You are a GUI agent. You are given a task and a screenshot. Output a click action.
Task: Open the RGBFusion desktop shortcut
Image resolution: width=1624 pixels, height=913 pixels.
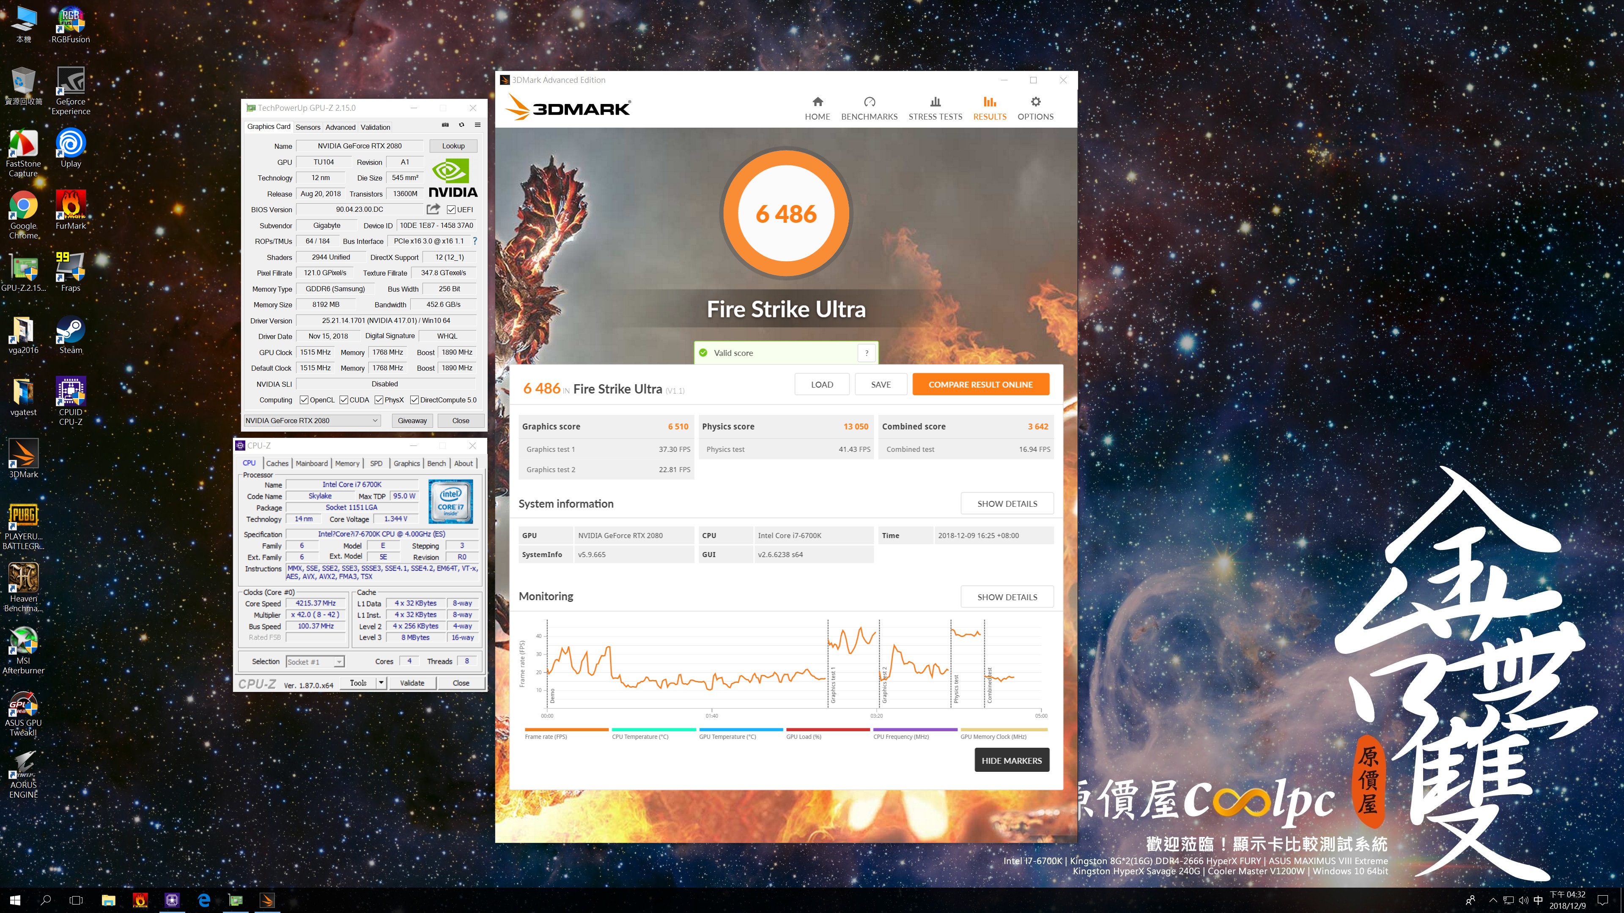(x=71, y=24)
